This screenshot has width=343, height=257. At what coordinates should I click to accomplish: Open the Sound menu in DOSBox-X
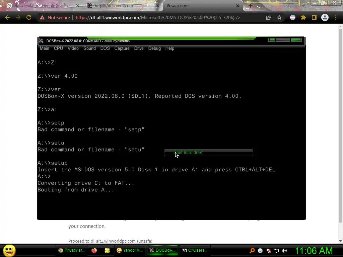(89, 48)
